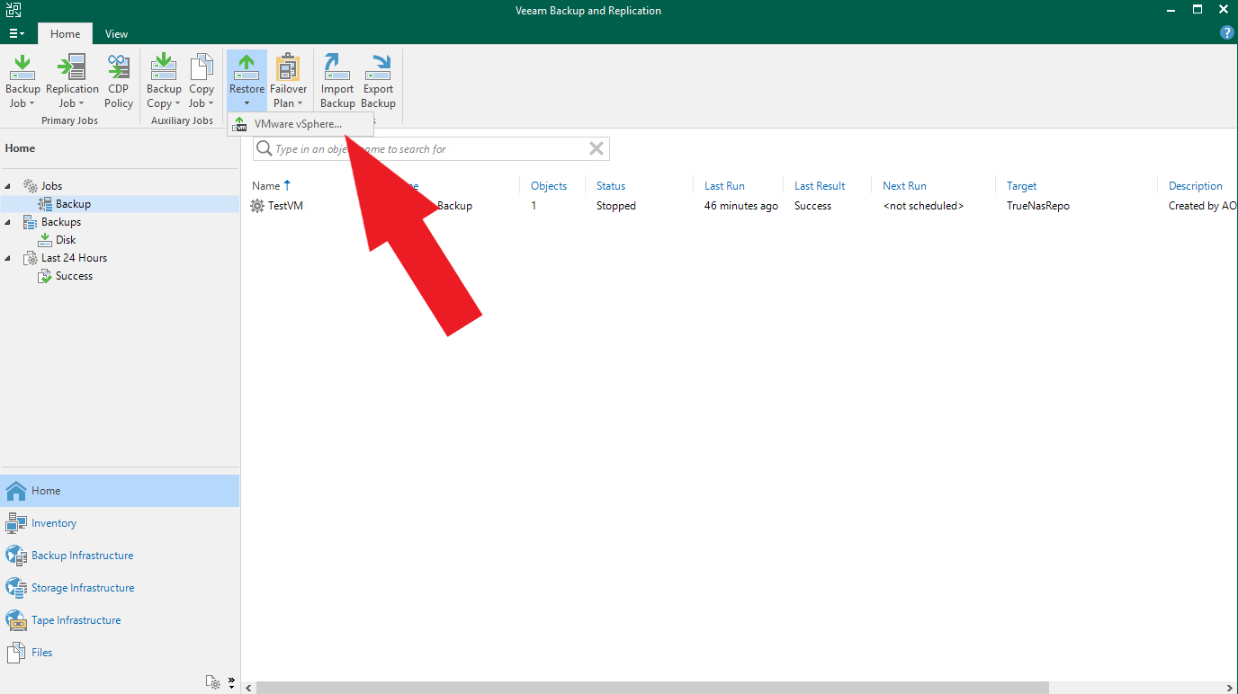The width and height of the screenshot is (1238, 694).
Task: Sort by the Last Run column header
Action: tap(724, 186)
